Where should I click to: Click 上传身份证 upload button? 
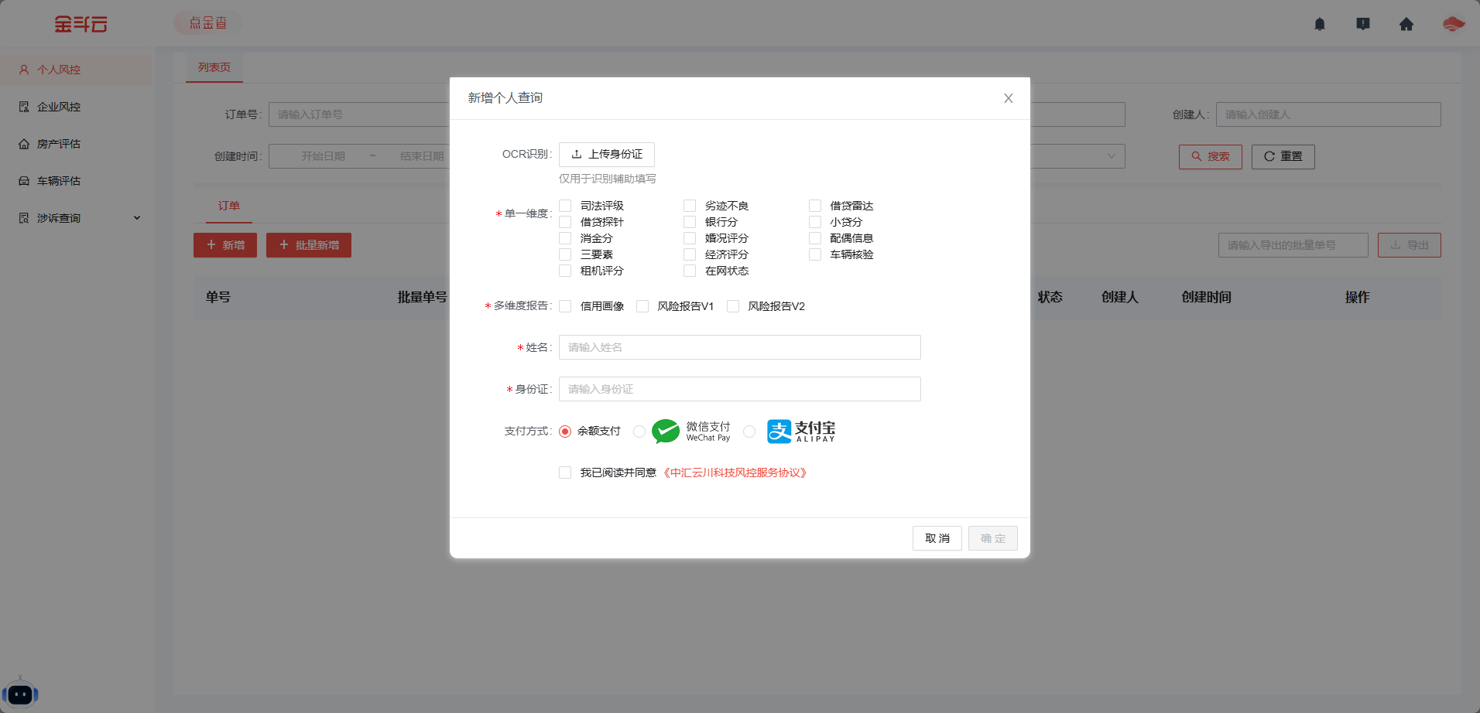click(607, 155)
